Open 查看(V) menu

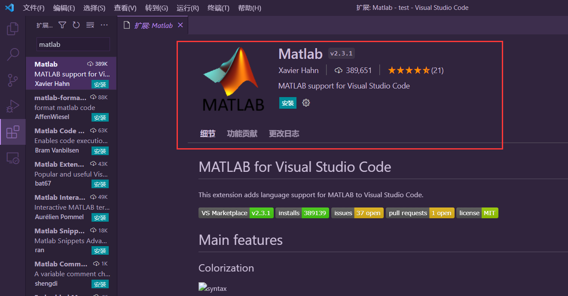[125, 8]
